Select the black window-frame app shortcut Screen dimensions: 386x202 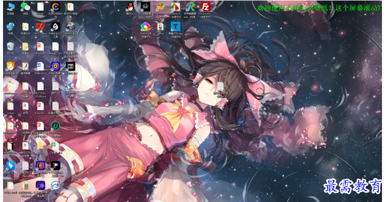point(70,67)
